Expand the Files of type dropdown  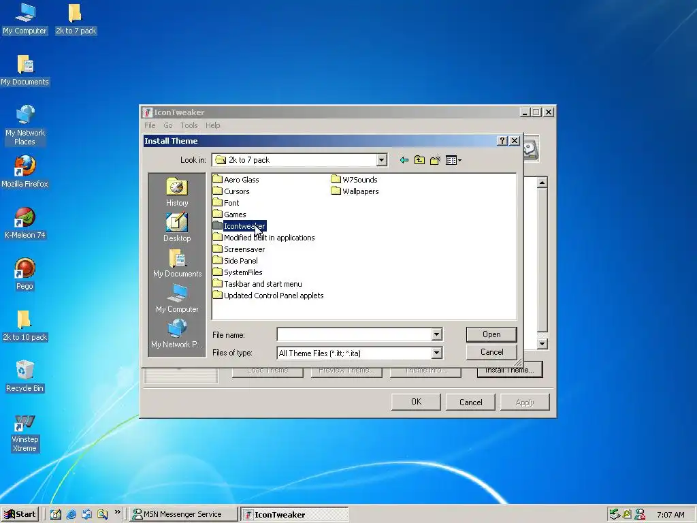(436, 353)
